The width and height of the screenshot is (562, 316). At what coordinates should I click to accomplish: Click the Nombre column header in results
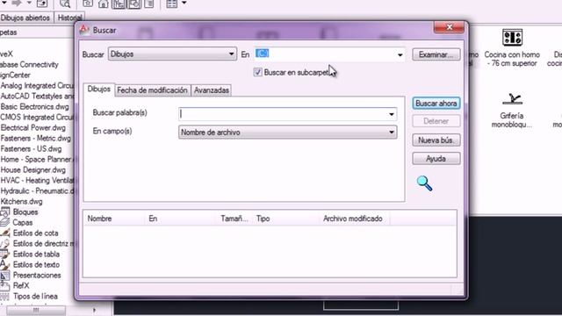tap(115, 219)
